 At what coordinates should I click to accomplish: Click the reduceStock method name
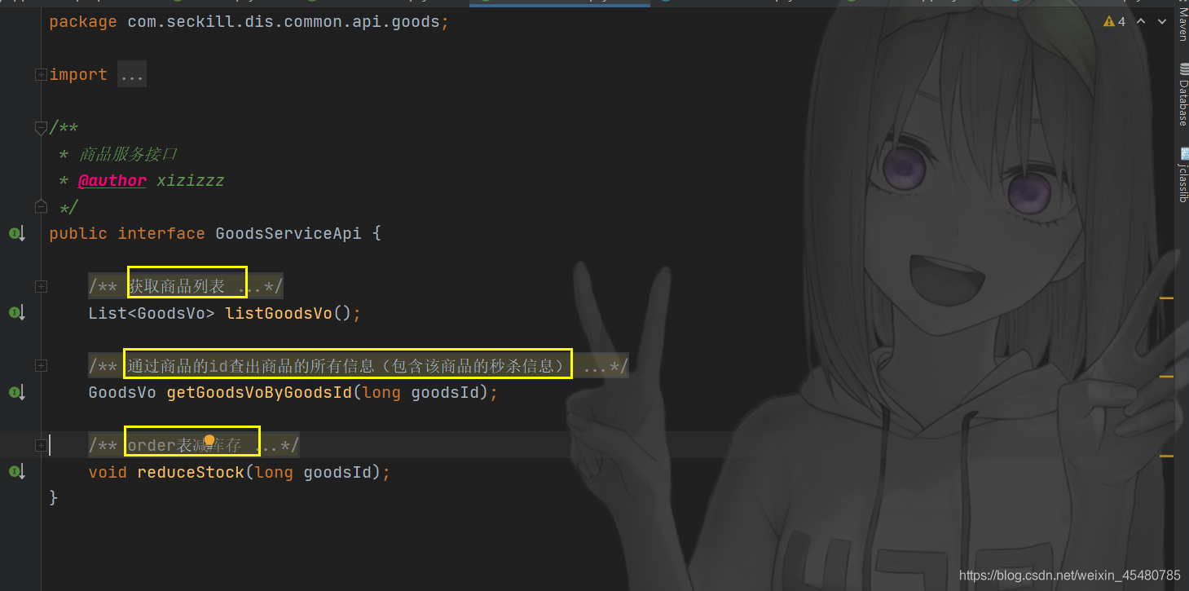[191, 473]
